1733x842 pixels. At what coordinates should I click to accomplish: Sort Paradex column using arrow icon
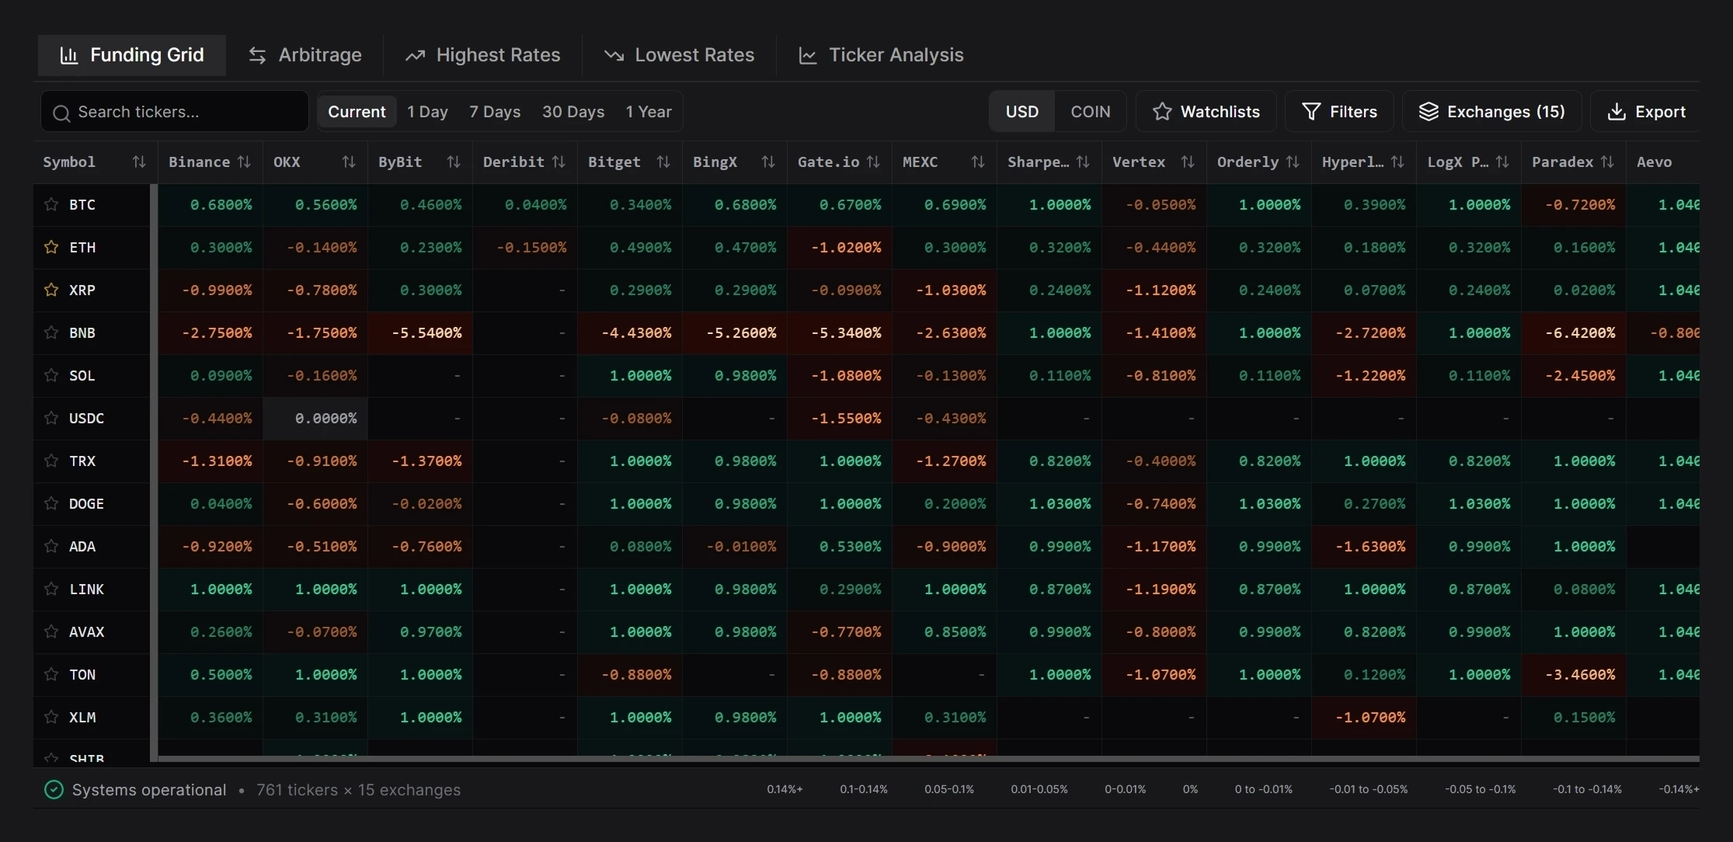(1607, 162)
